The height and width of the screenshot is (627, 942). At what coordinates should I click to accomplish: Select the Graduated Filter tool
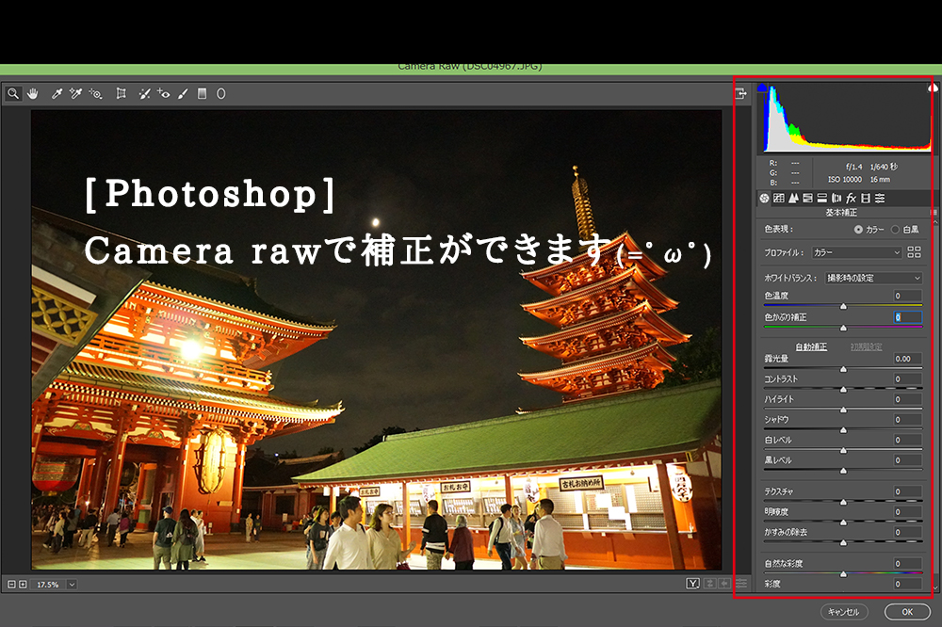[203, 94]
